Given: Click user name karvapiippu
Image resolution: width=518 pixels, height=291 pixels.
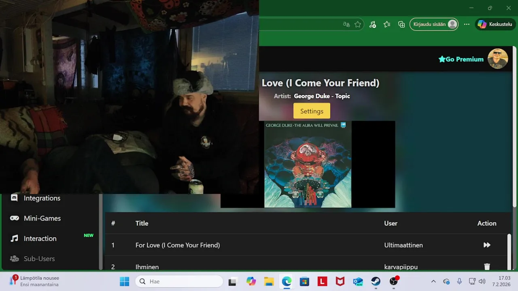Looking at the screenshot, I should pos(401,267).
